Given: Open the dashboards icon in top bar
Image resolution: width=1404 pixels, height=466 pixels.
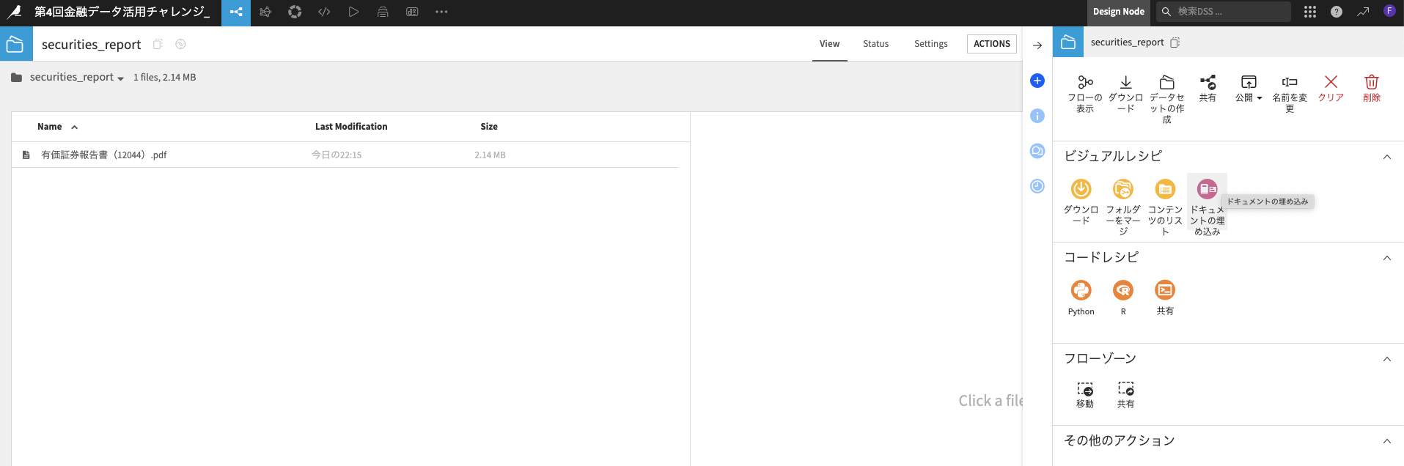Looking at the screenshot, I should [x=412, y=12].
